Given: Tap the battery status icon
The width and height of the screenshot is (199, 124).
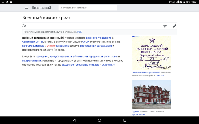Looking at the screenshot, I should tap(184, 2).
